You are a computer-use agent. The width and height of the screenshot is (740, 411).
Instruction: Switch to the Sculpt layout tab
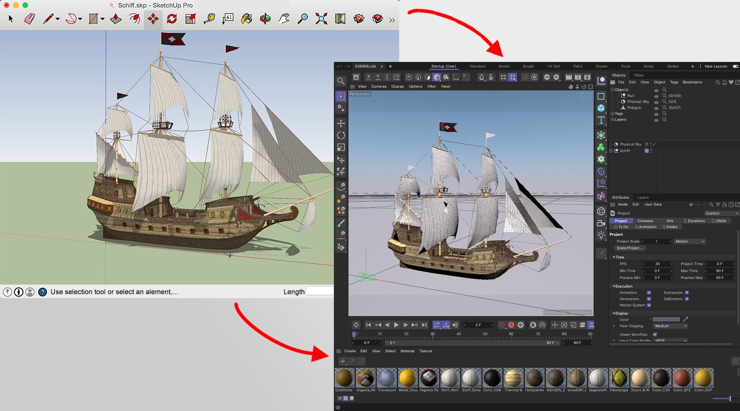click(528, 66)
